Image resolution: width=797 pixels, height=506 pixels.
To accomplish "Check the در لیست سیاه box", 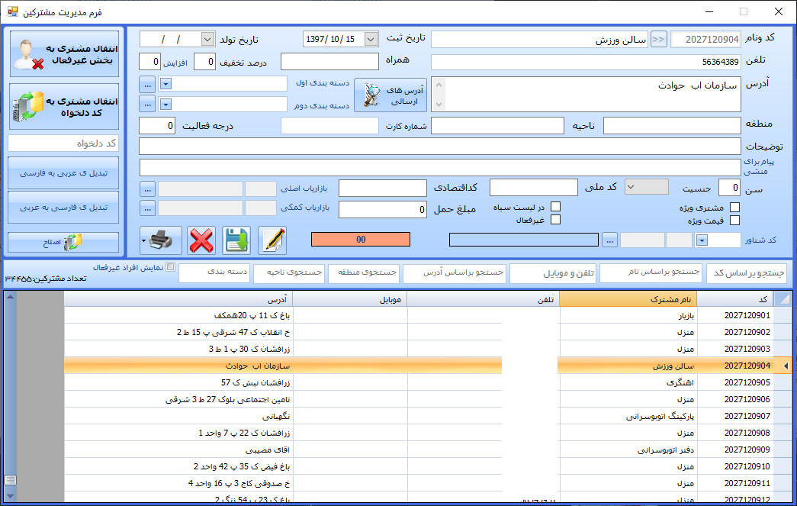I will coord(556,206).
